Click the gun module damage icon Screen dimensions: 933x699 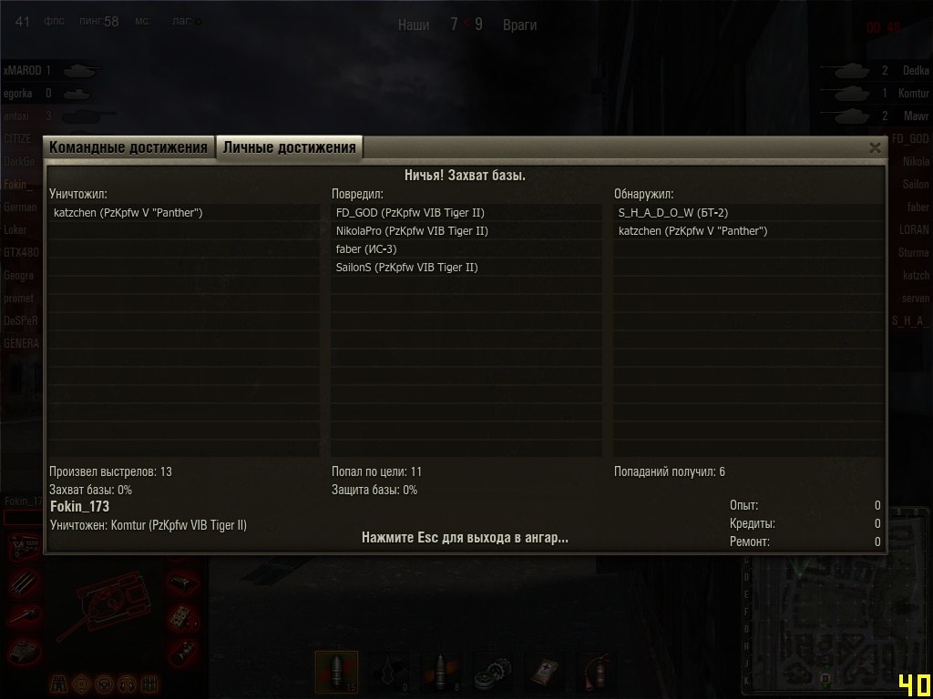(x=24, y=616)
